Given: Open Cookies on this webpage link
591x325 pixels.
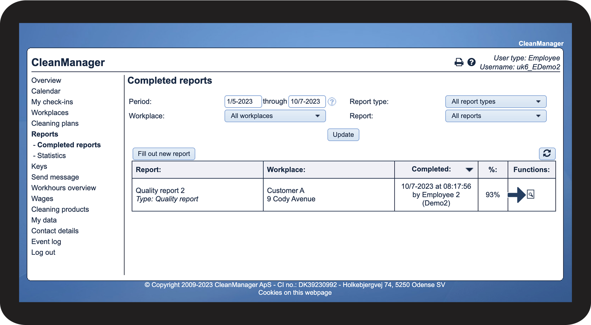Looking at the screenshot, I should [295, 293].
